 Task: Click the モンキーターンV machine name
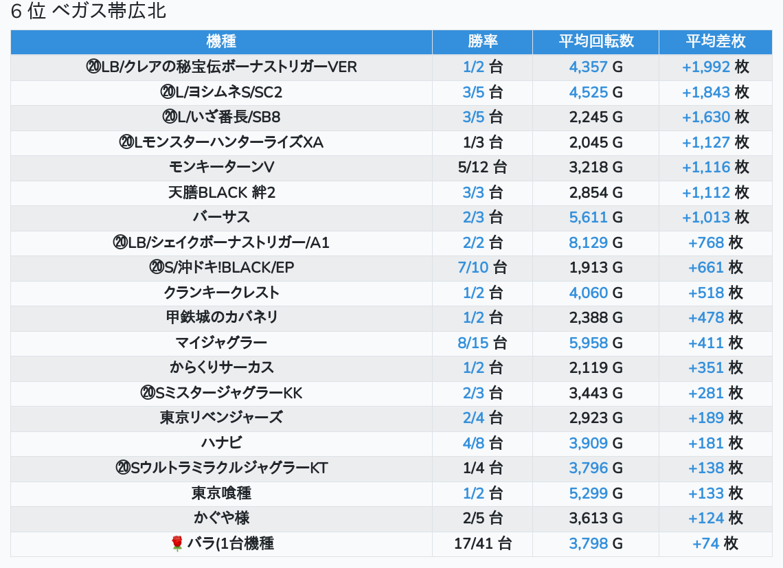point(221,168)
